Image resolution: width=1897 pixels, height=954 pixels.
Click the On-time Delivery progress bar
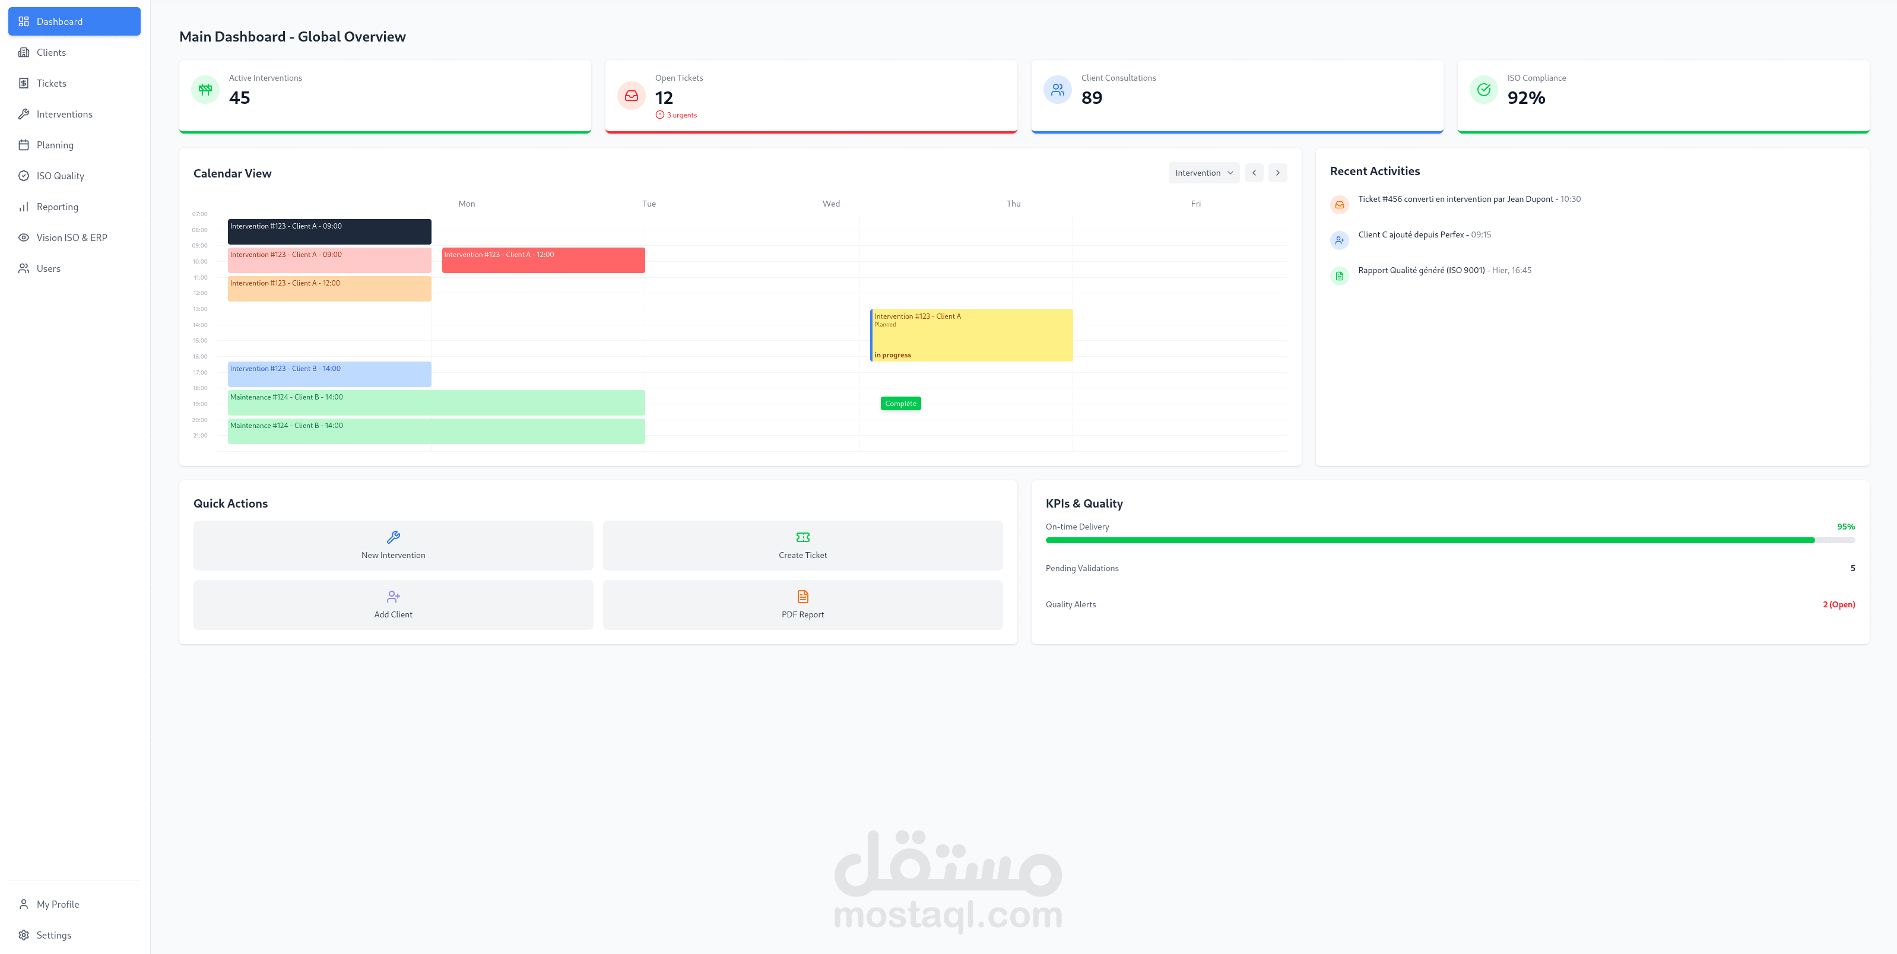coord(1450,541)
